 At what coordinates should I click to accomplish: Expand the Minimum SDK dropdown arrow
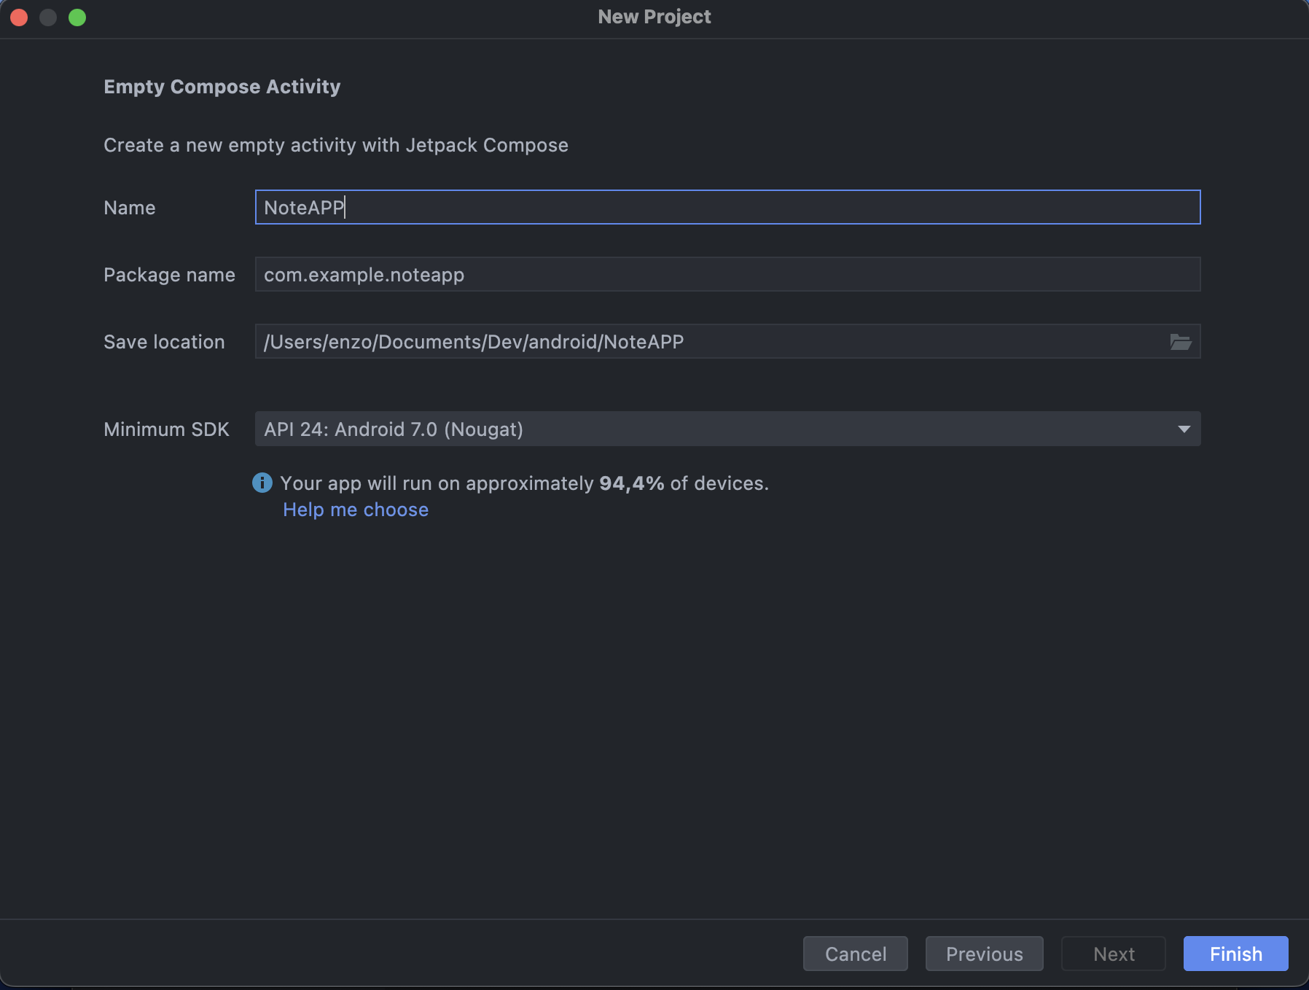tap(1184, 429)
